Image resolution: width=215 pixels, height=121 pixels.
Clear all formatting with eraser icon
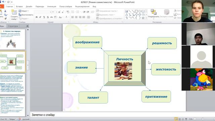tap(68, 12)
